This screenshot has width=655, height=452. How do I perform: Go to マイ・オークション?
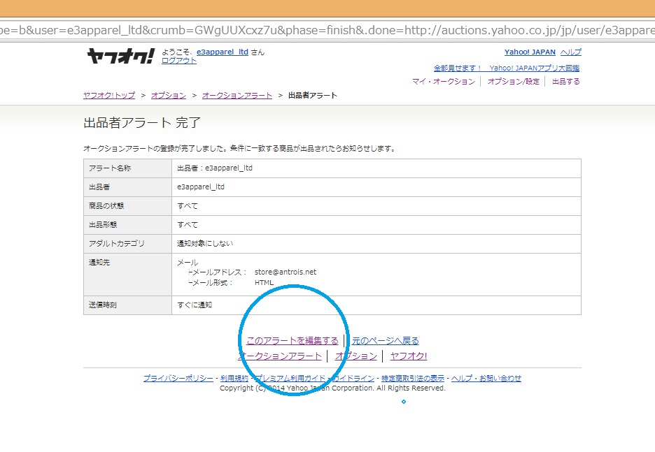pyautogui.click(x=444, y=81)
